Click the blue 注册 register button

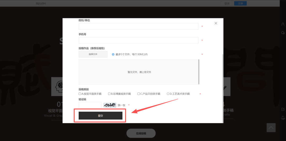[240, 3]
